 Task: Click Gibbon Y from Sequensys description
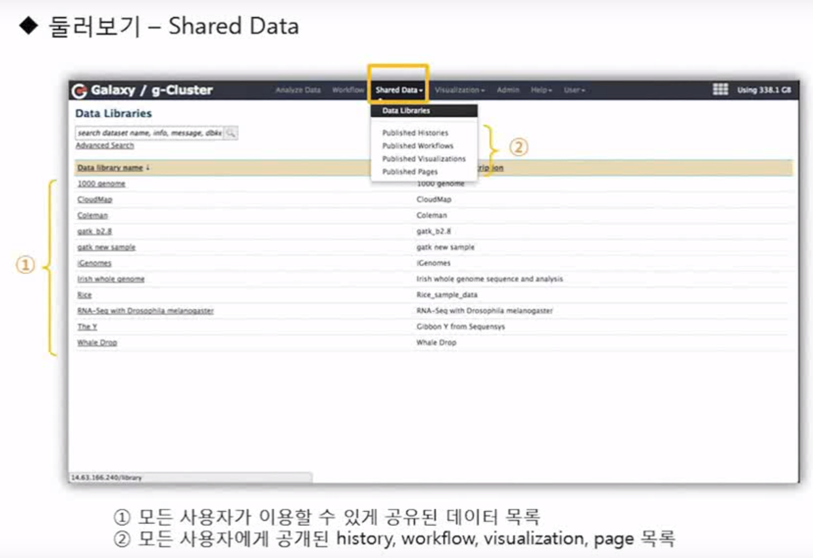461,327
